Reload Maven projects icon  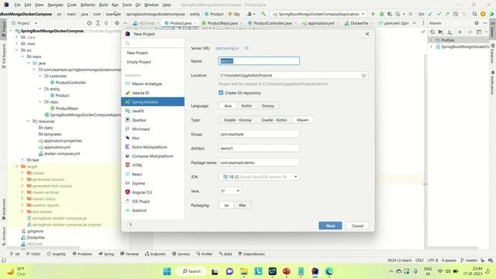432,32
